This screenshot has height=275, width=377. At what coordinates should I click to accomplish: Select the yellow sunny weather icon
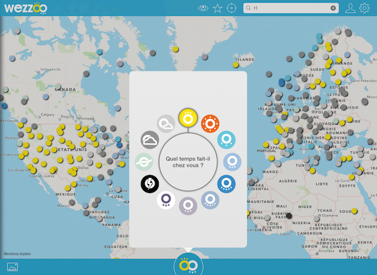coord(187,117)
